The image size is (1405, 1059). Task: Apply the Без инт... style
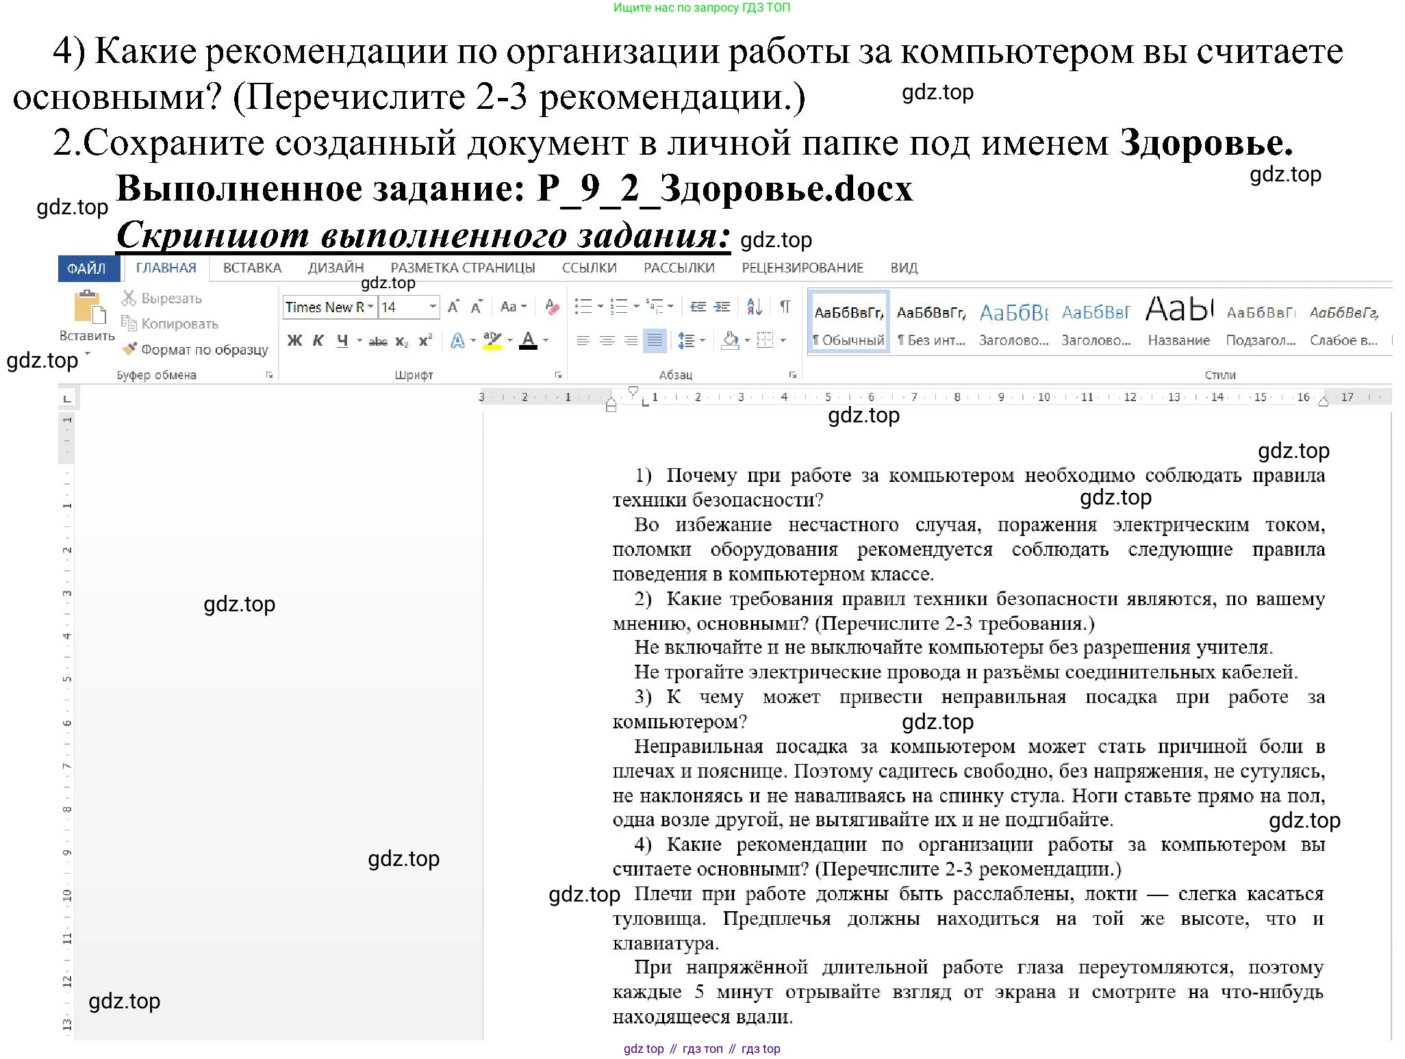point(931,322)
